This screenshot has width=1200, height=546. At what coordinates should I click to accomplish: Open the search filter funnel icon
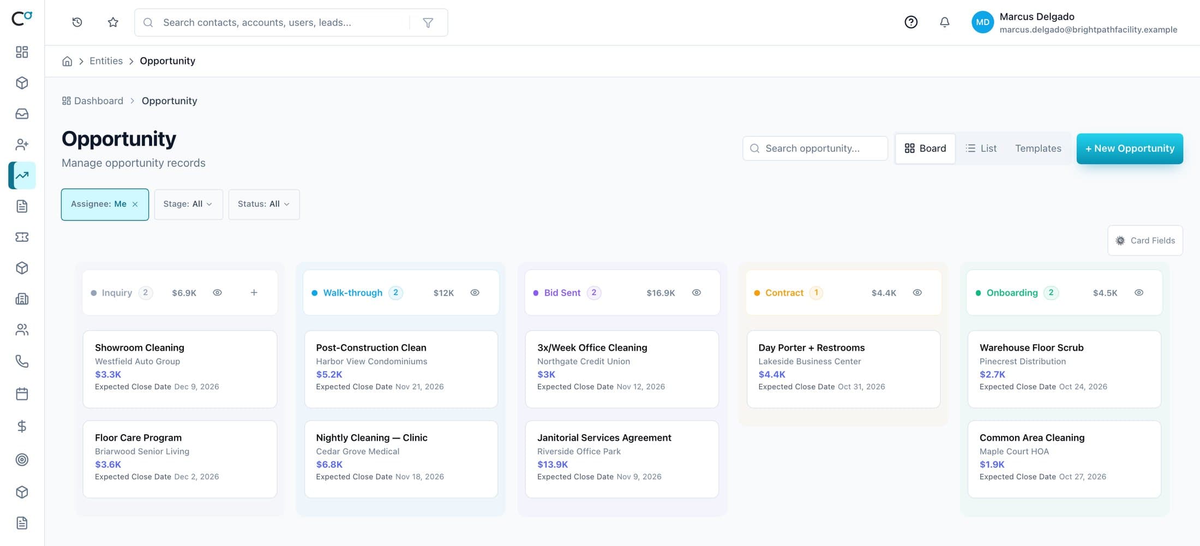pos(428,22)
